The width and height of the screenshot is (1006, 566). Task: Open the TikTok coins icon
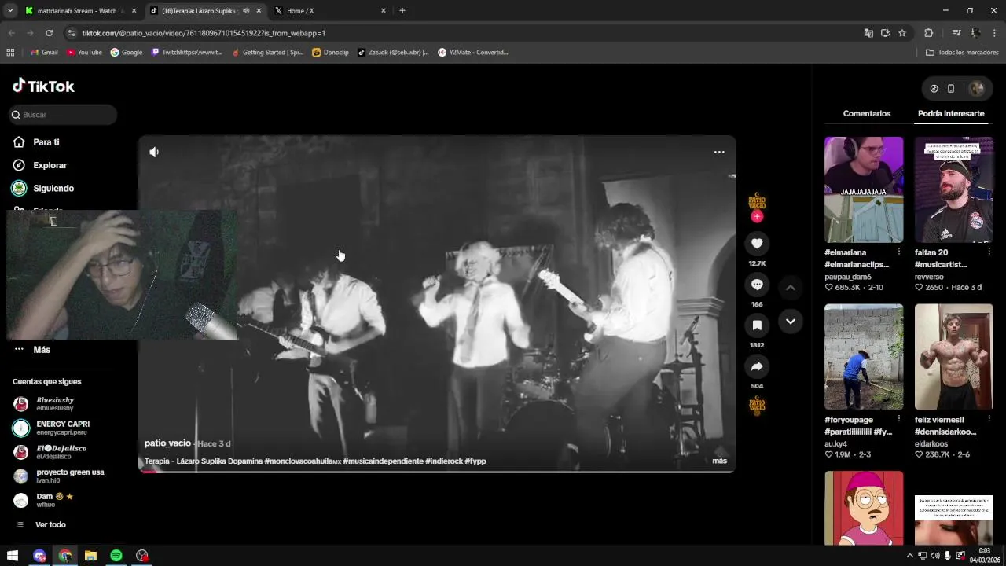pos(934,89)
